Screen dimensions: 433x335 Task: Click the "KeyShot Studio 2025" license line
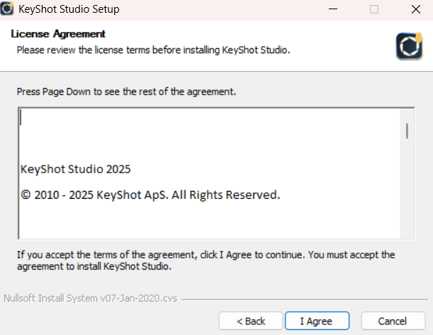76,170
